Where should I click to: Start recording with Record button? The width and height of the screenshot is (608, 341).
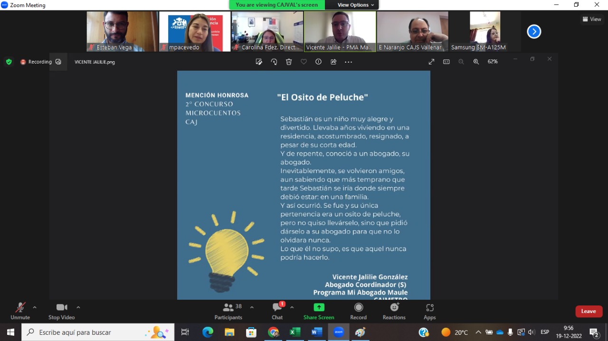click(358, 311)
